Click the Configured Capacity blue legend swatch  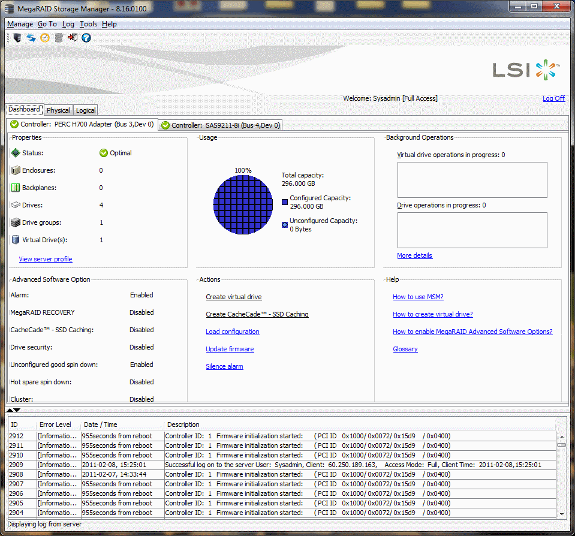(x=285, y=202)
